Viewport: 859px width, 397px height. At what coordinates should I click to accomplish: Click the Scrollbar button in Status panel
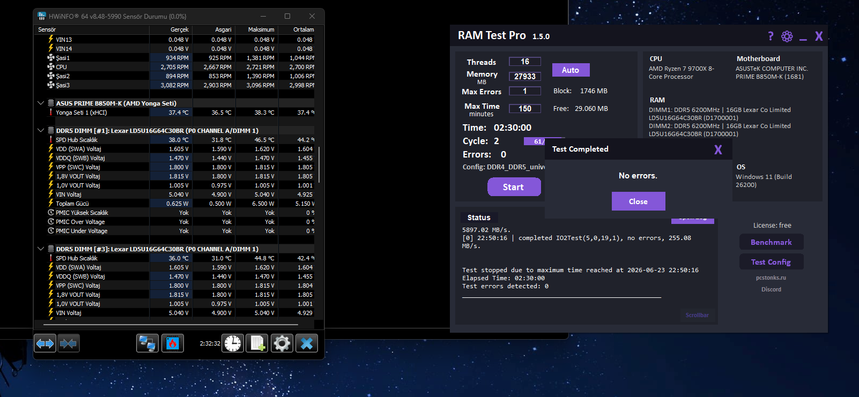pos(697,315)
